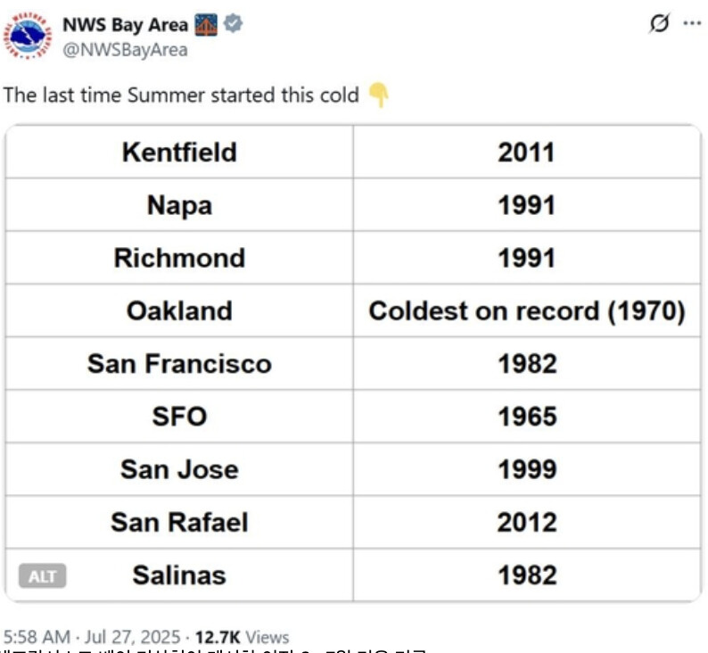Click the Oakland row in the table
Screen dimensions: 708x653
(x=353, y=310)
